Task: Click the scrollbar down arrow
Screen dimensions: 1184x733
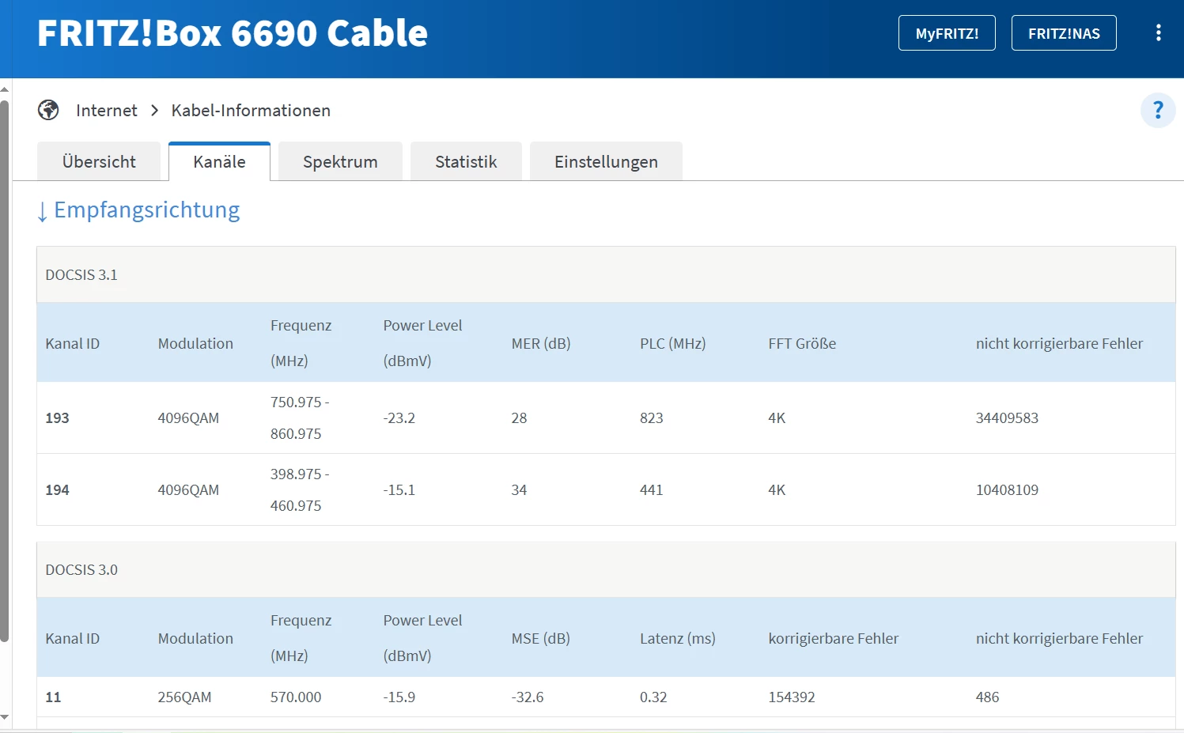Action: coord(5,717)
